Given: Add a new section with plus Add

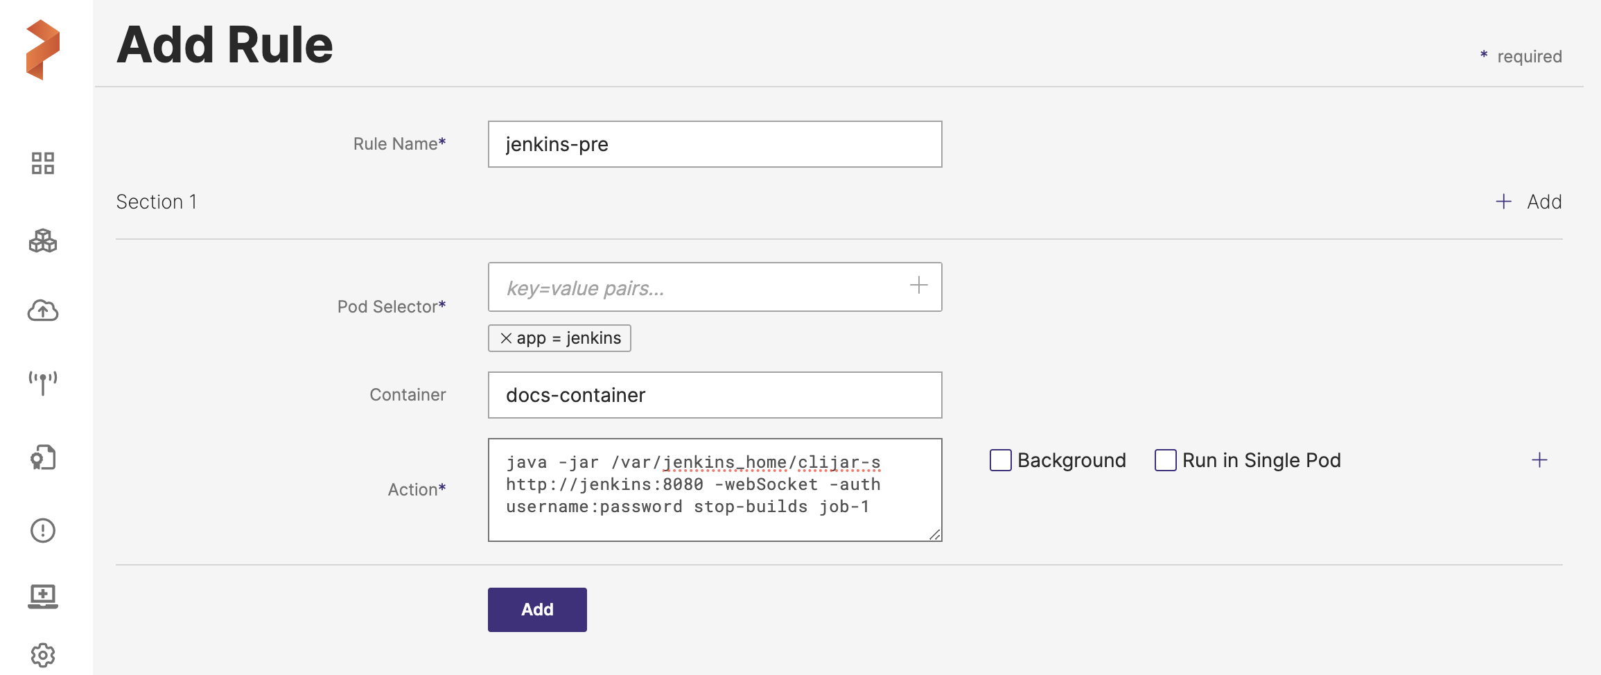Looking at the screenshot, I should (x=1528, y=202).
